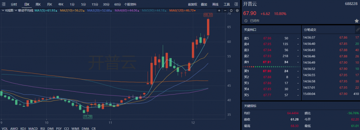Click the 68.30 high price marker
This screenshot has height=130, width=360.
click(208, 15)
